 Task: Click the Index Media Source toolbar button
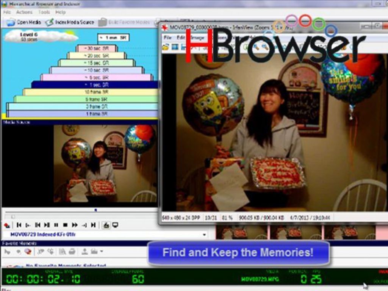70,22
